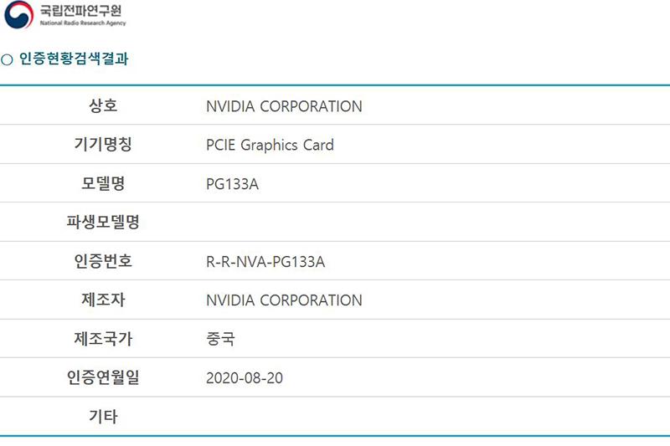
Task: Select the manufacturer value in the 제조자 row
Action: [x=284, y=300]
